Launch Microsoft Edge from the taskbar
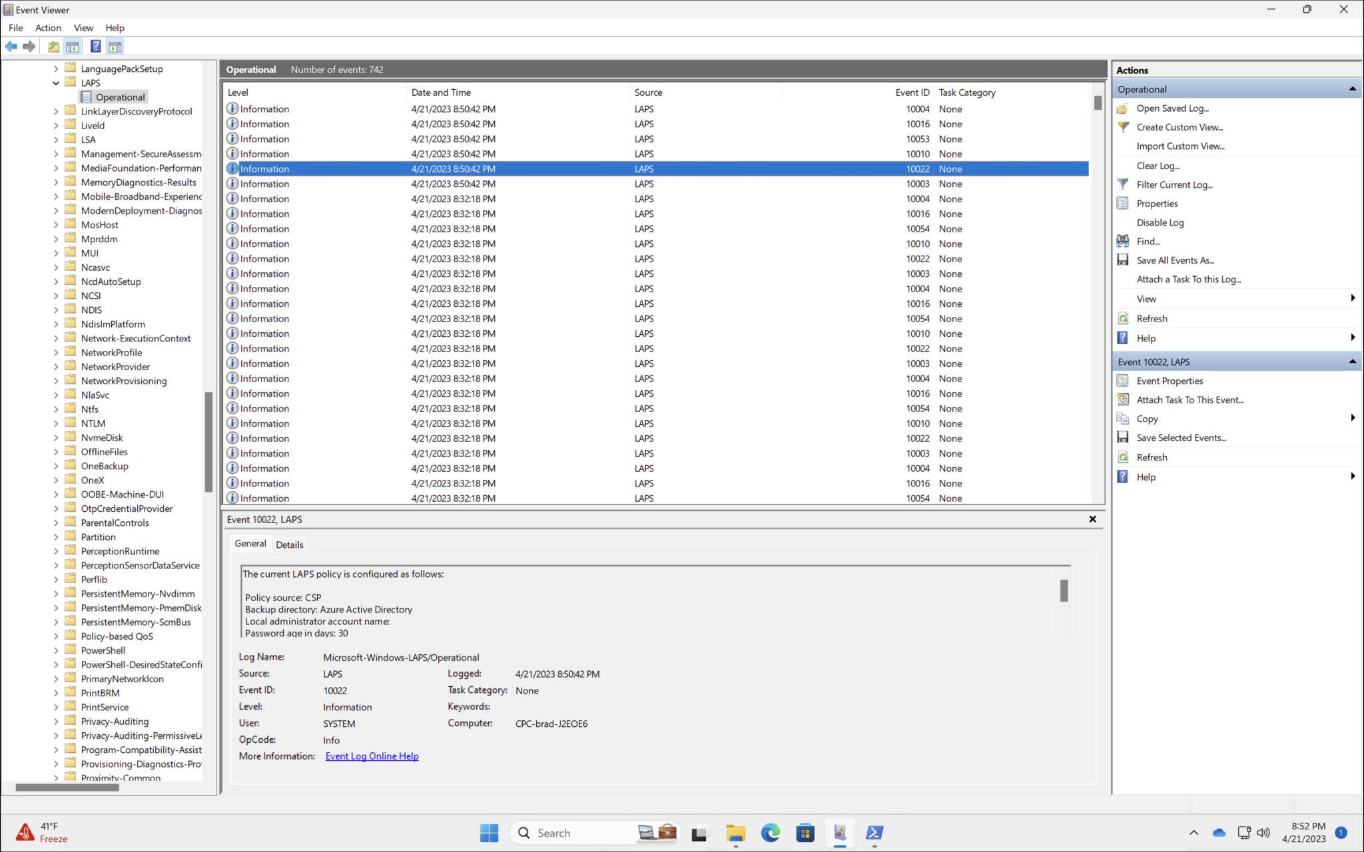This screenshot has width=1364, height=852. pyautogui.click(x=771, y=833)
